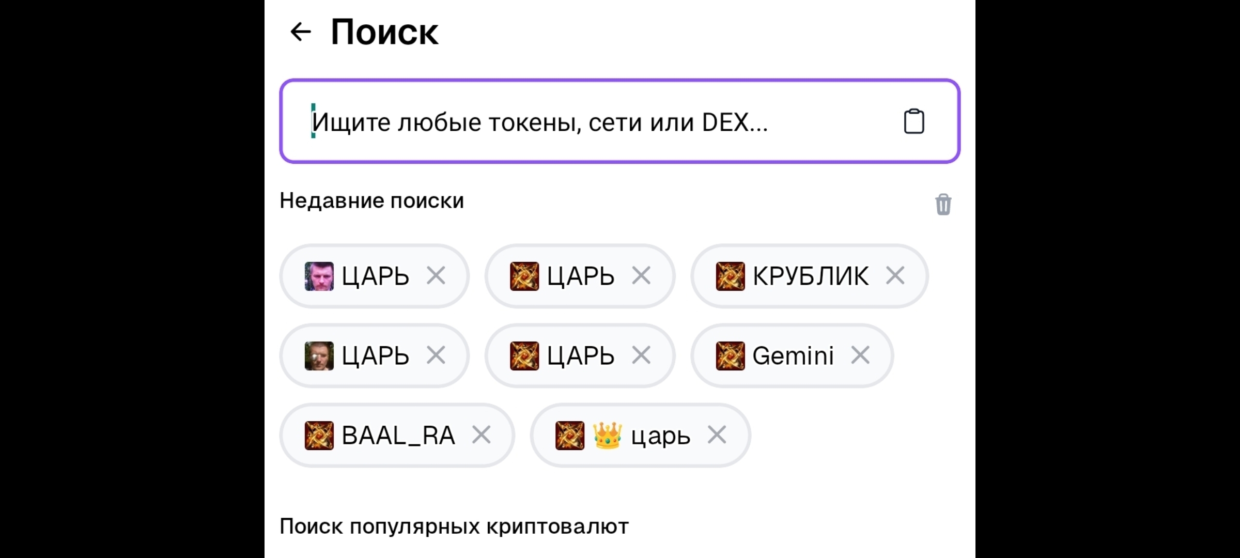
Task: Open the Gemini recent search
Action: click(x=793, y=355)
